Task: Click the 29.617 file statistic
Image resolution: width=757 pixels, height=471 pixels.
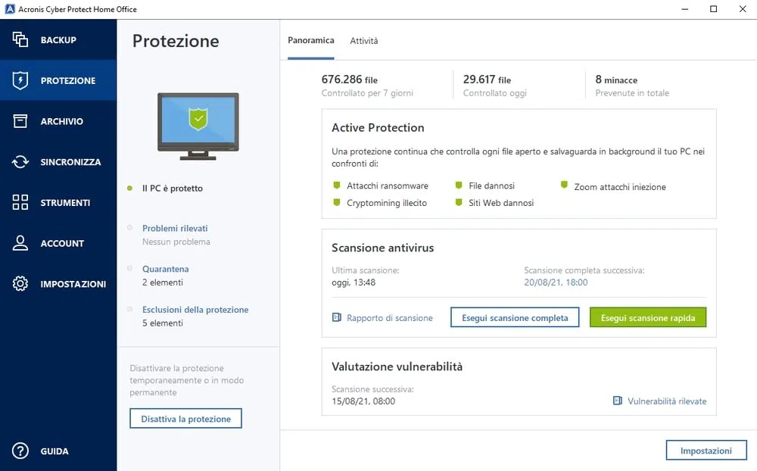Action: (x=487, y=80)
